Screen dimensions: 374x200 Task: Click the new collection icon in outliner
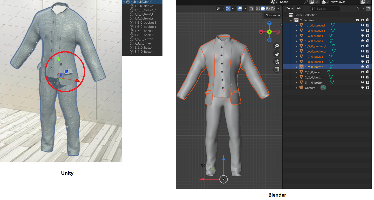(x=368, y=9)
